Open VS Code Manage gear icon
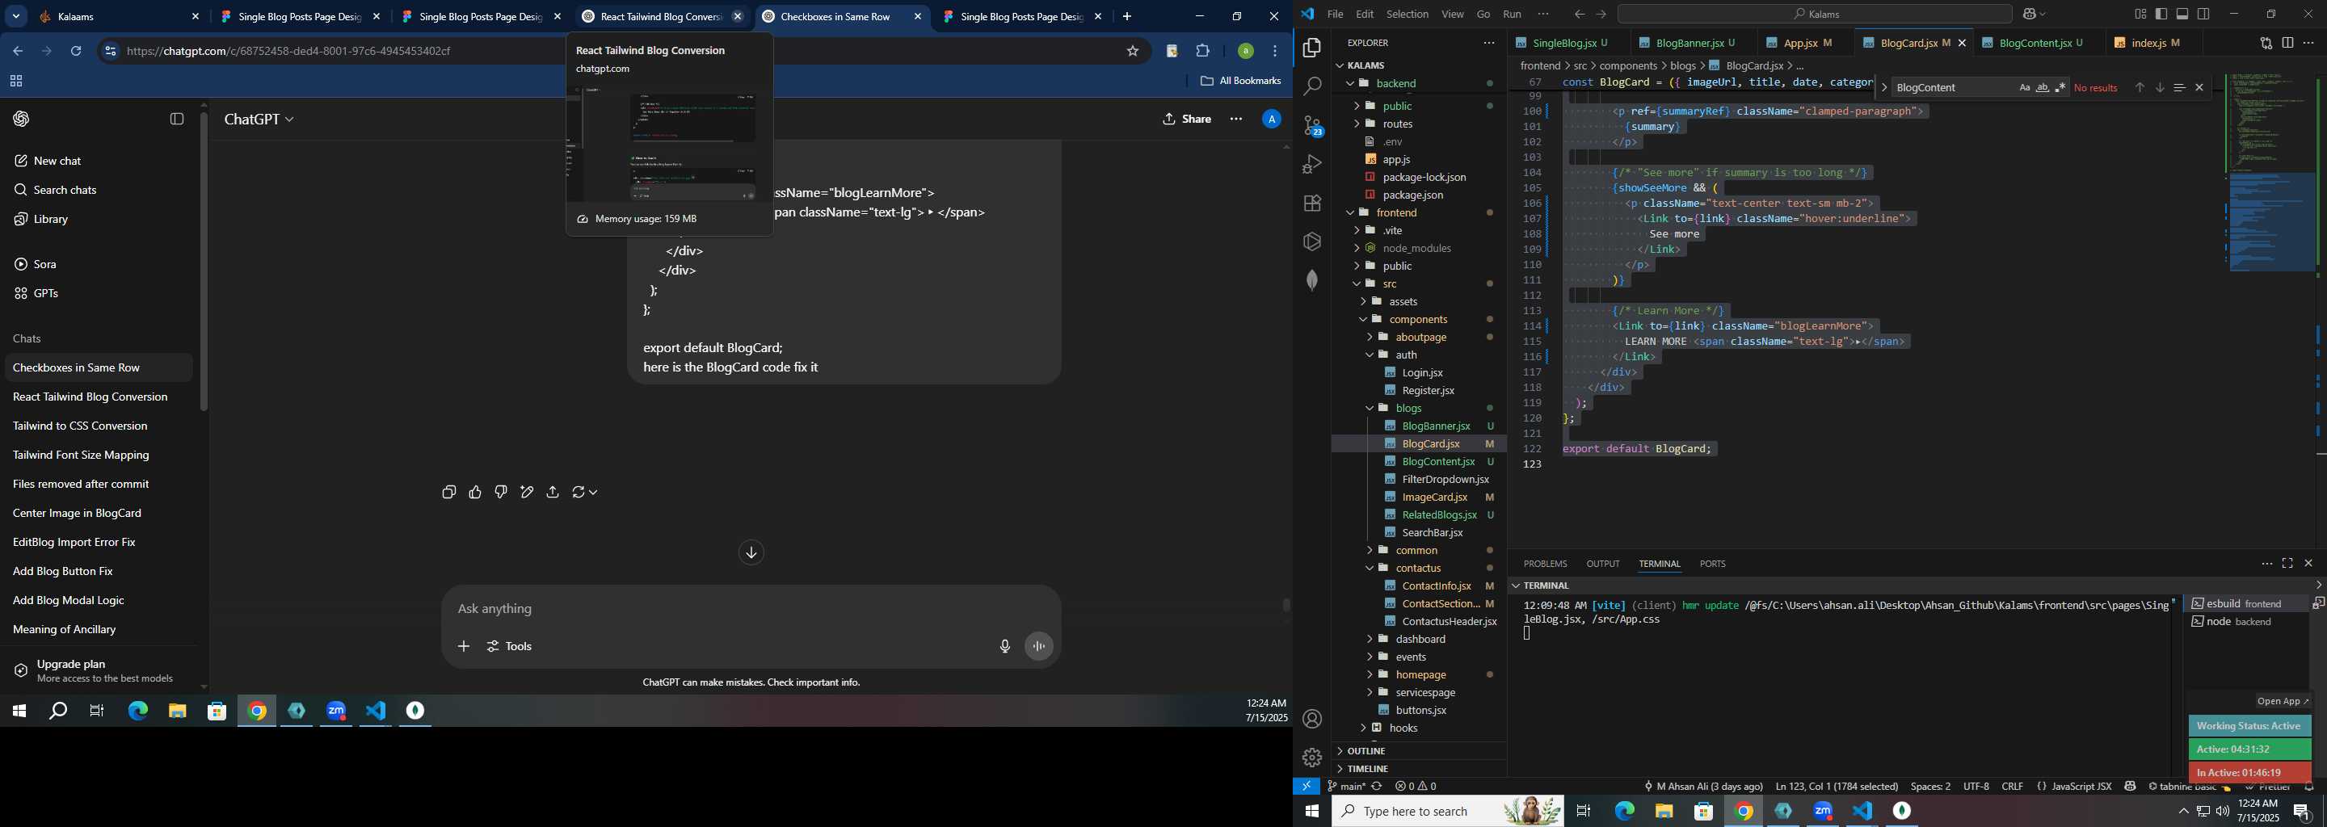The width and height of the screenshot is (2327, 827). pos(1311,758)
